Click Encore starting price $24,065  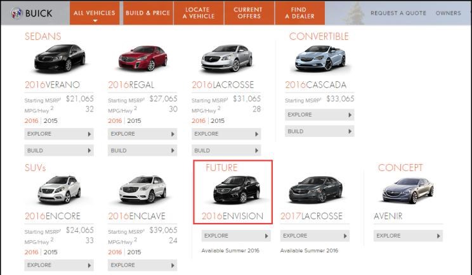[x=80, y=230]
